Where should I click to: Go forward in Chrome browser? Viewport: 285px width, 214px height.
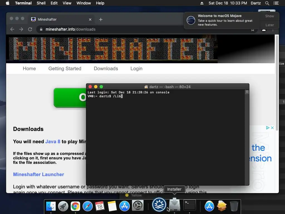pos(21,29)
